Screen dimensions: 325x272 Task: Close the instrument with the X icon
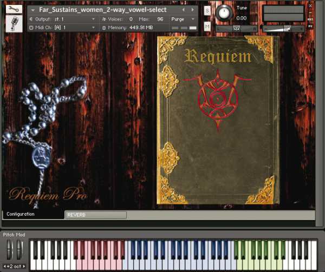click(310, 6)
